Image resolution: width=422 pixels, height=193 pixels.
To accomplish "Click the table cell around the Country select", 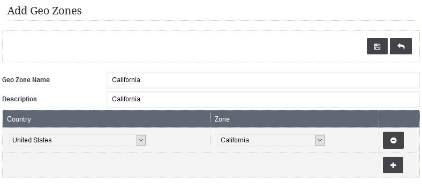I will click(107, 140).
